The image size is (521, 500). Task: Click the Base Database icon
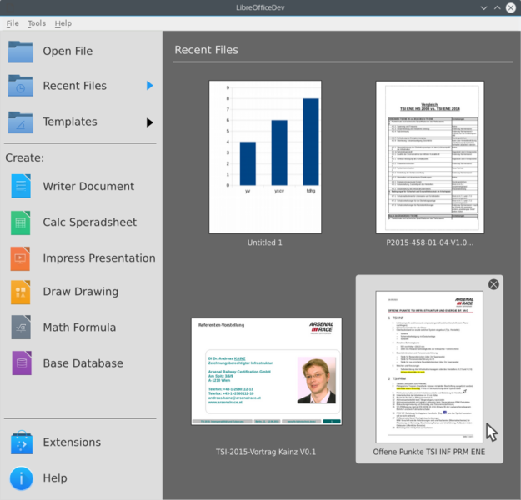[x=21, y=363]
